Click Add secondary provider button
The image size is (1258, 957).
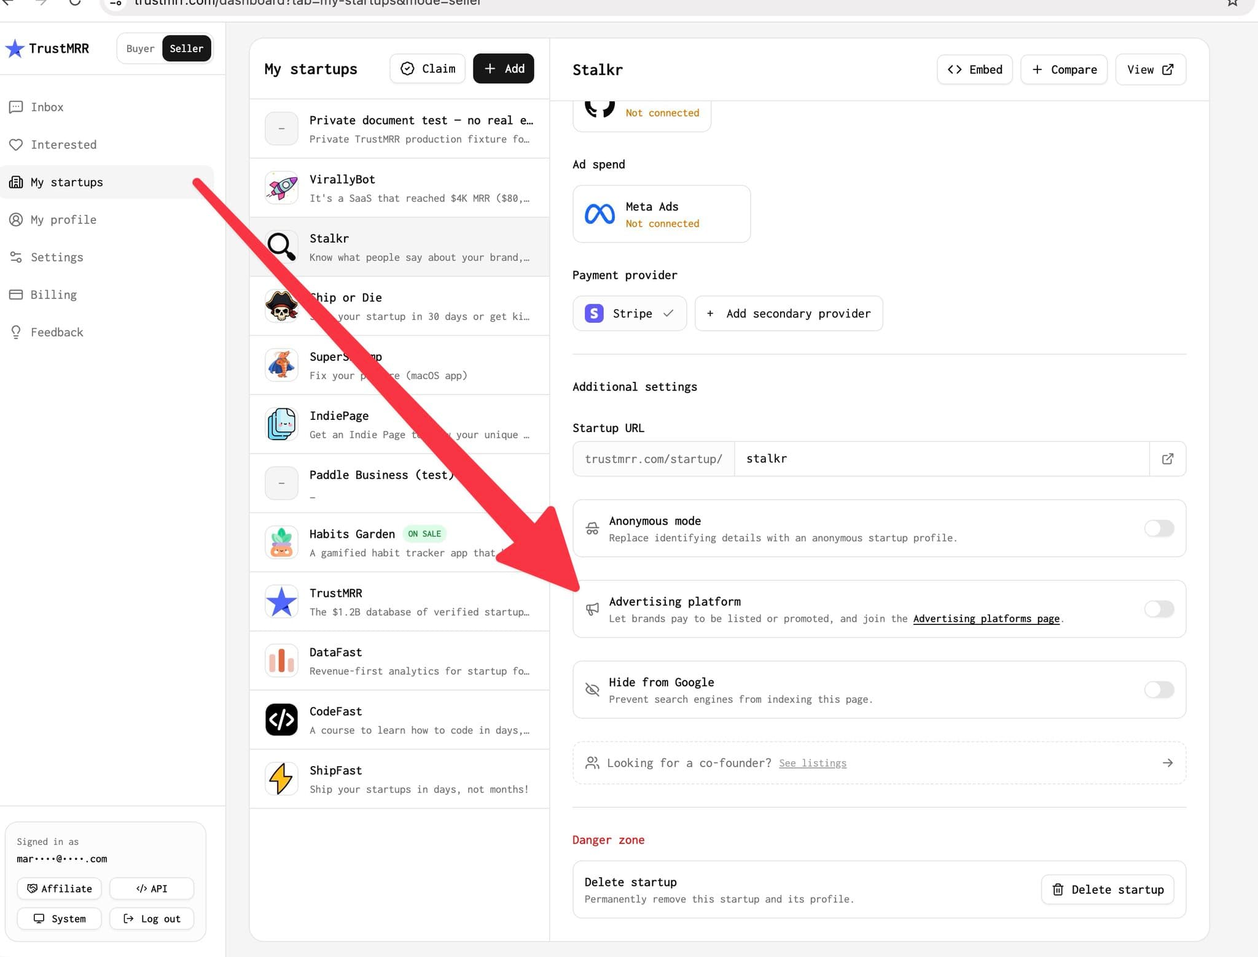pos(789,314)
